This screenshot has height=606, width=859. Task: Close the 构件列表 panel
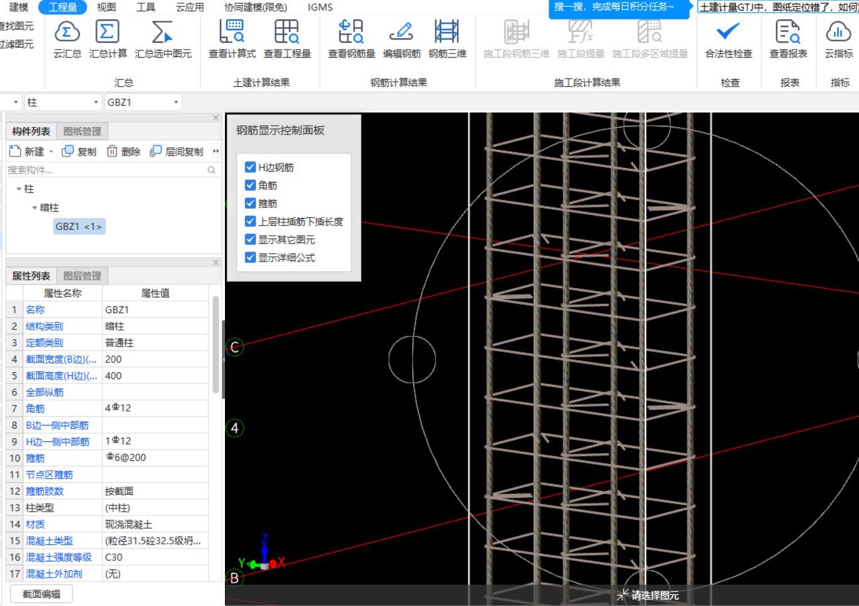pos(216,118)
